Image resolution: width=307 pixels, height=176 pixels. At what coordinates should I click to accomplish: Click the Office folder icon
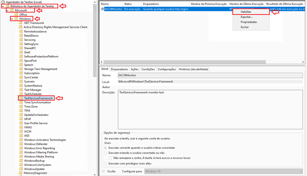pos(16,15)
